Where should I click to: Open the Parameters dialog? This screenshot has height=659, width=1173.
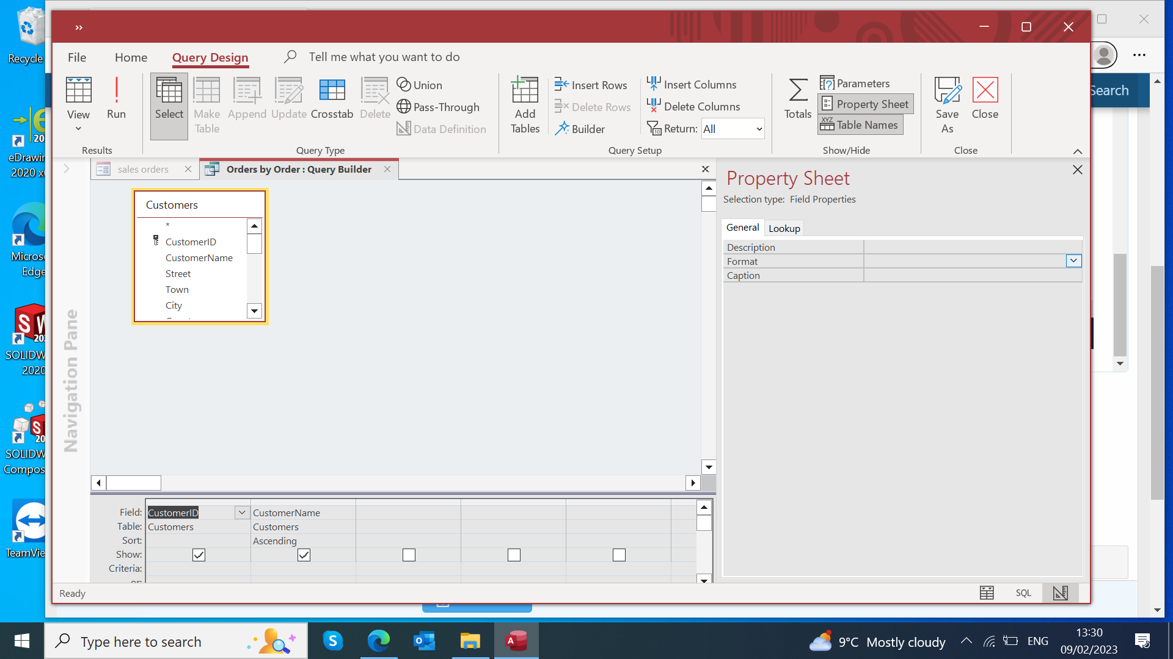point(855,83)
